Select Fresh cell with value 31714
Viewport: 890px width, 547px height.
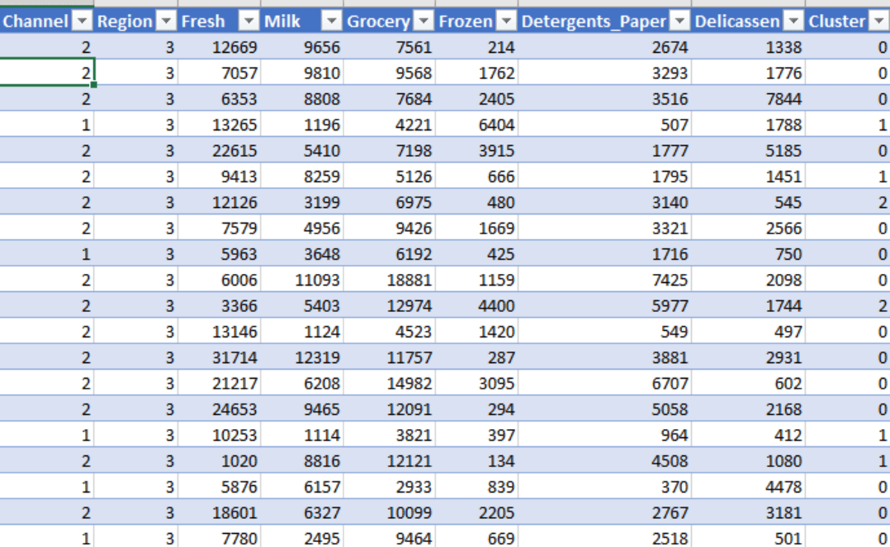[219, 357]
